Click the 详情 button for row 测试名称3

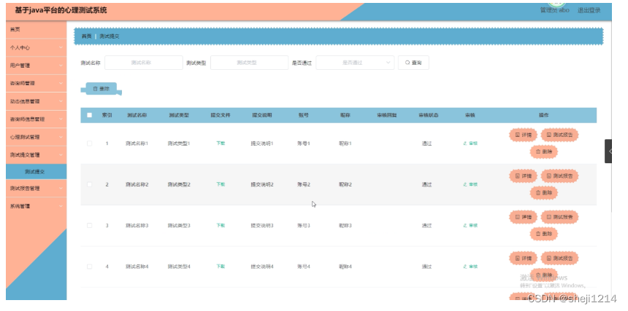[x=523, y=217]
